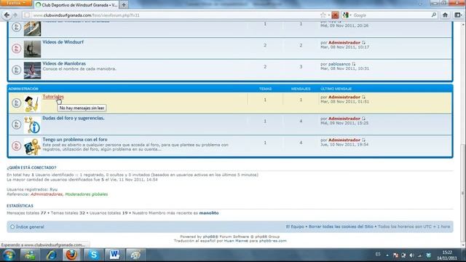Click the Videos de Maniobras thumbnail image

click(32, 71)
